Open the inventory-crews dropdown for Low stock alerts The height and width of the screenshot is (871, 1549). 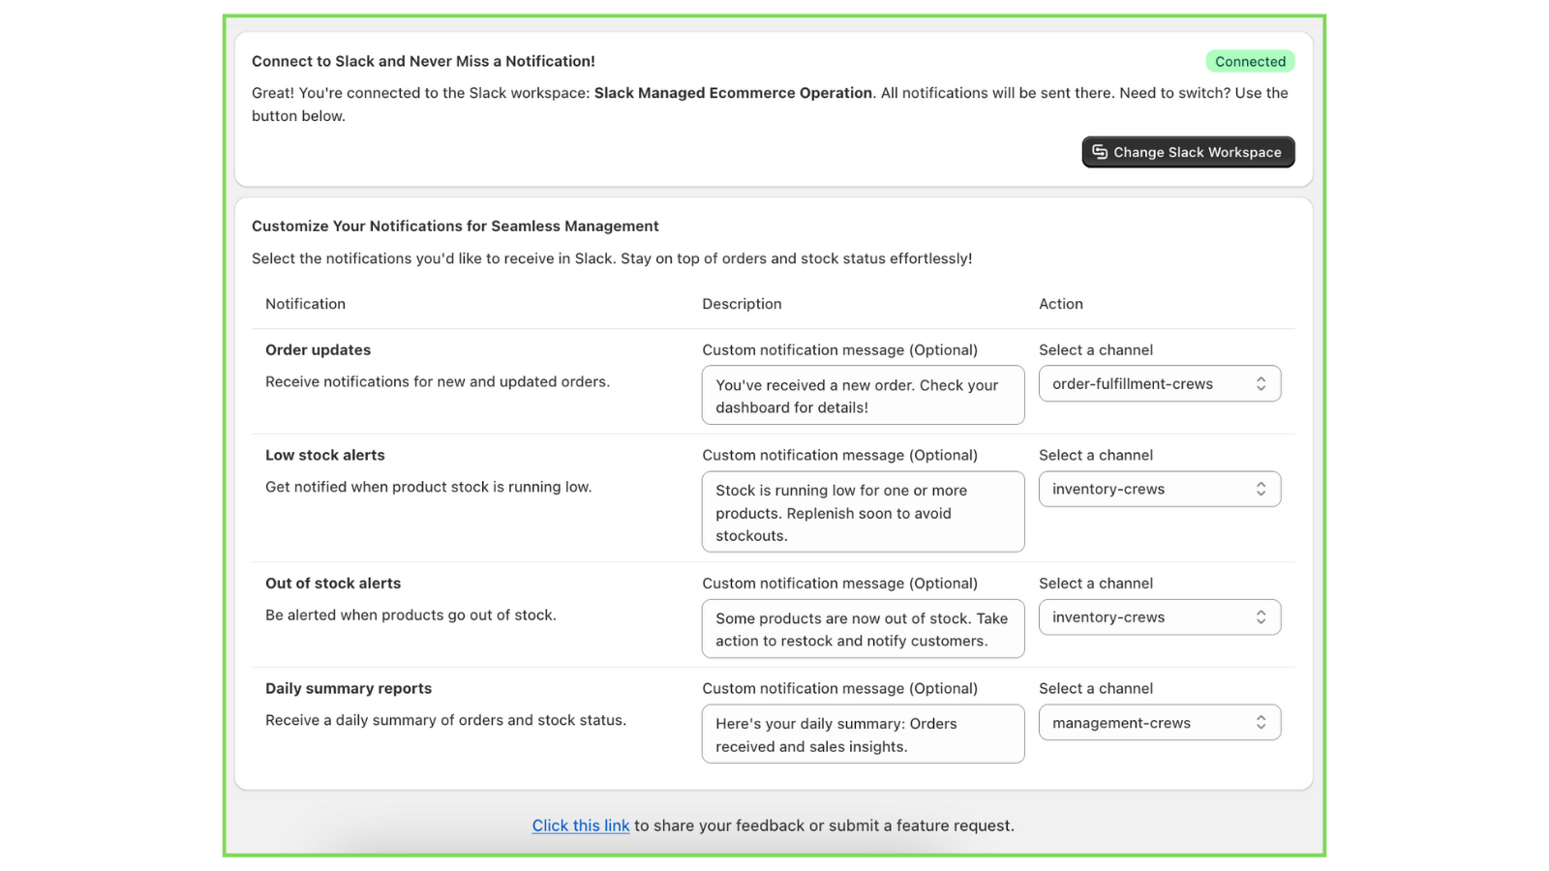click(1159, 489)
